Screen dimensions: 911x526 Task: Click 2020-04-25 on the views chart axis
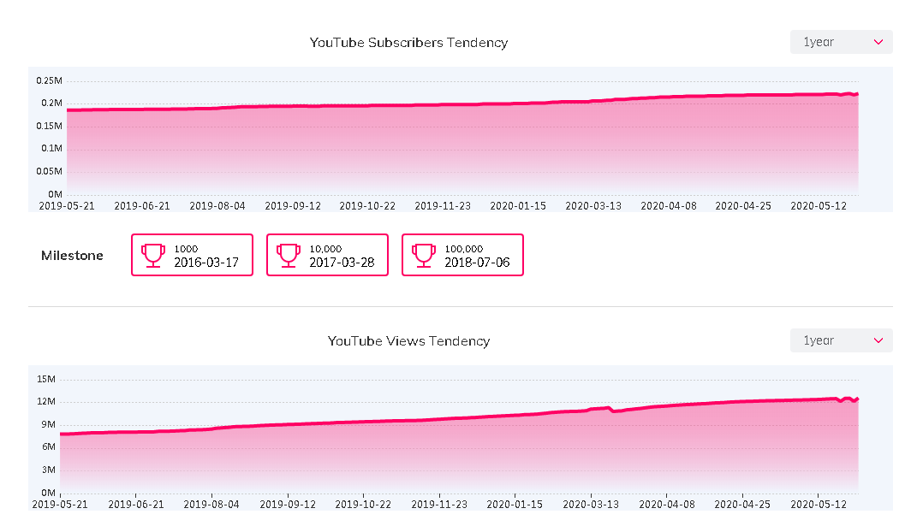click(x=741, y=505)
